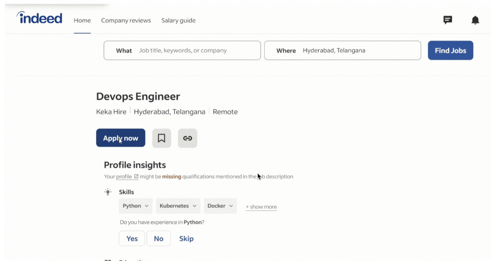Focus the What job title field

click(197, 51)
